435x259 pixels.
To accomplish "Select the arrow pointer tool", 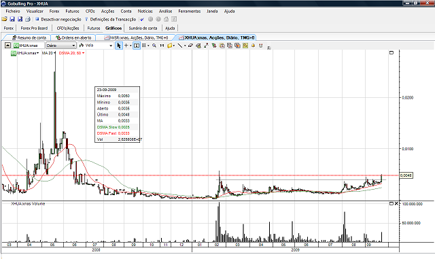I will click(x=119, y=46).
